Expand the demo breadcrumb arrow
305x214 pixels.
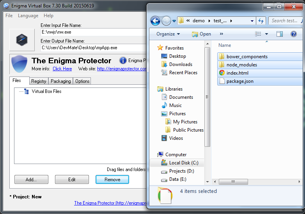[209, 21]
